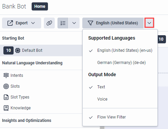
Task: Toggle the Flow View Filter option
Action: (x=120, y=117)
